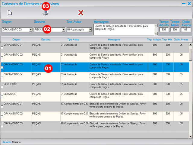Close the Cadastro de Destinos window

[189, 4]
